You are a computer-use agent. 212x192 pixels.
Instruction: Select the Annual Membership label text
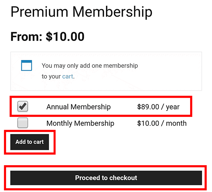78,107
